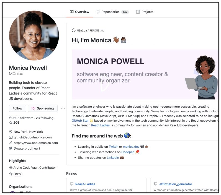This screenshot has height=195, width=221.
Task: Click the Sponsoring button
Action: pyautogui.click(x=43, y=108)
